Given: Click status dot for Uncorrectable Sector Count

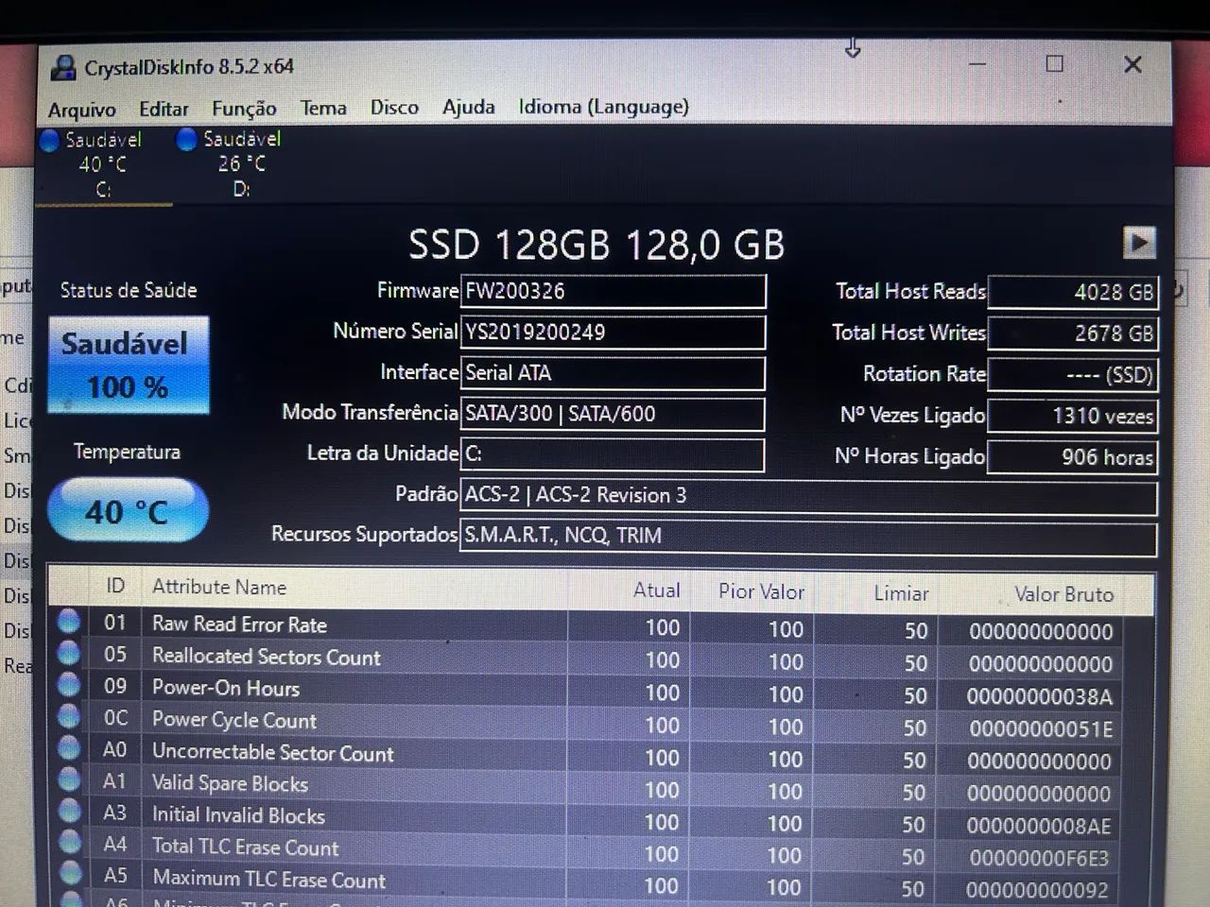Looking at the screenshot, I should pyautogui.click(x=68, y=747).
